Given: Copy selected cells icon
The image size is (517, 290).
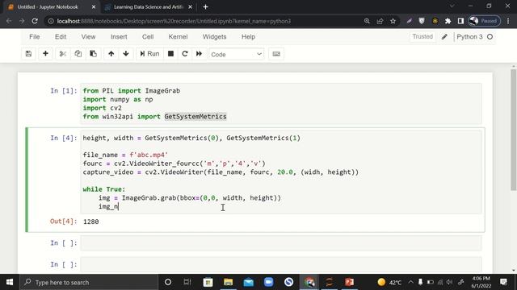Looking at the screenshot, I should click(78, 54).
